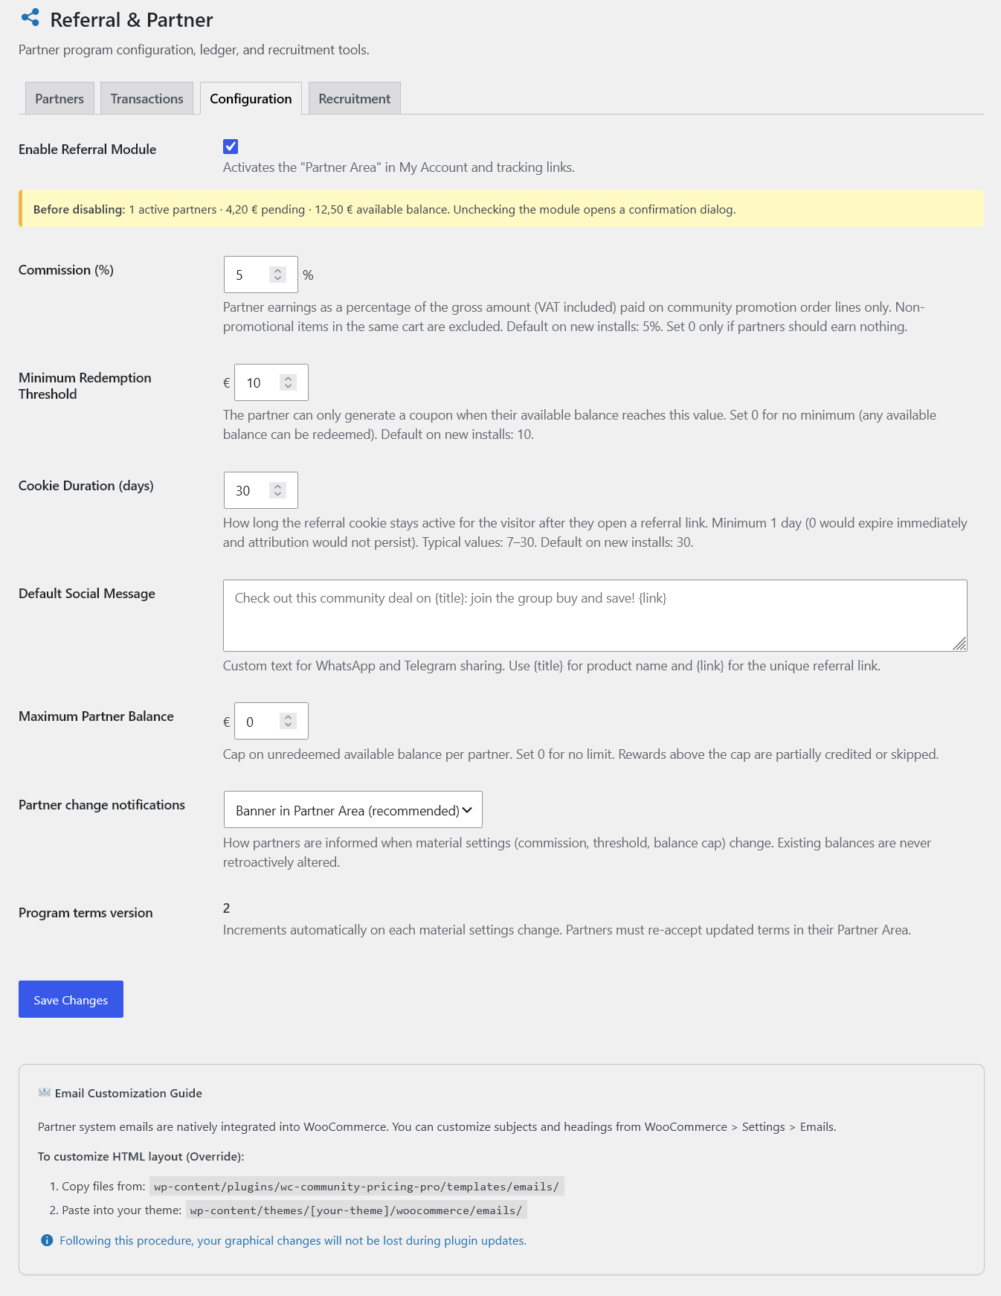Click the Save Changes button
This screenshot has height=1296, width=1001.
tap(71, 999)
